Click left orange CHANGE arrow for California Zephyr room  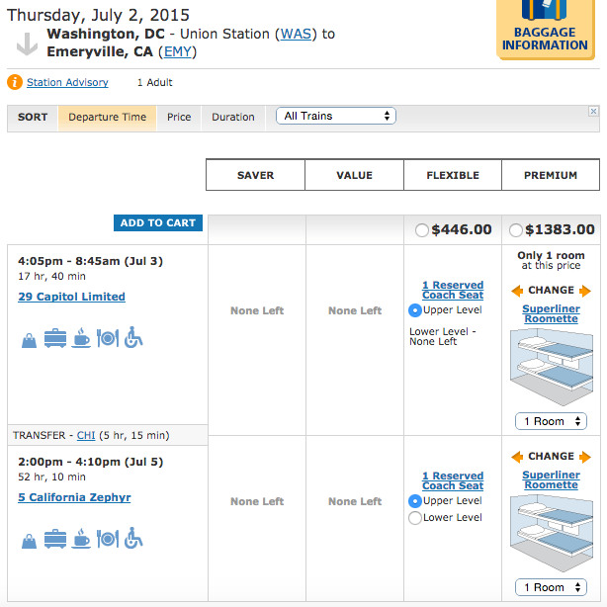(517, 457)
